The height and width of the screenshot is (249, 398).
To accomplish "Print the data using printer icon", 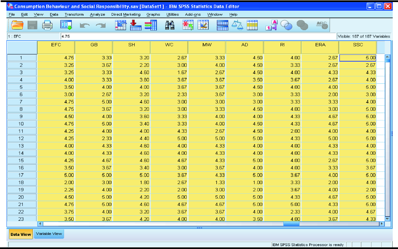I will pos(47,25).
